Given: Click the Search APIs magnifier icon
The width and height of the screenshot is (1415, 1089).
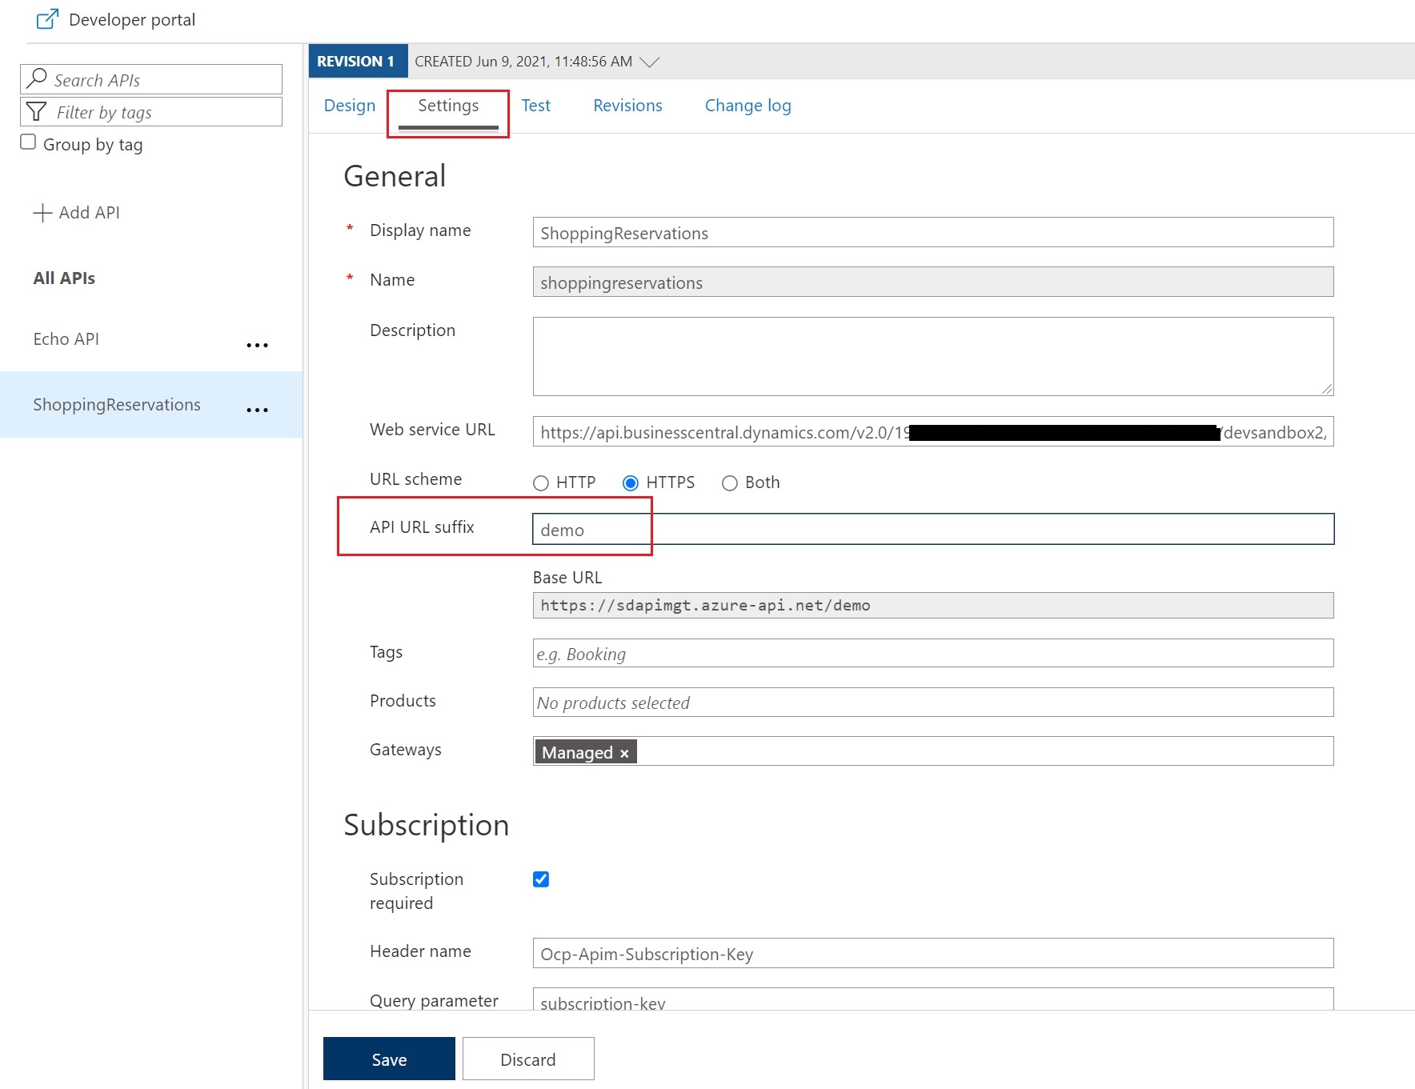Looking at the screenshot, I should [37, 79].
